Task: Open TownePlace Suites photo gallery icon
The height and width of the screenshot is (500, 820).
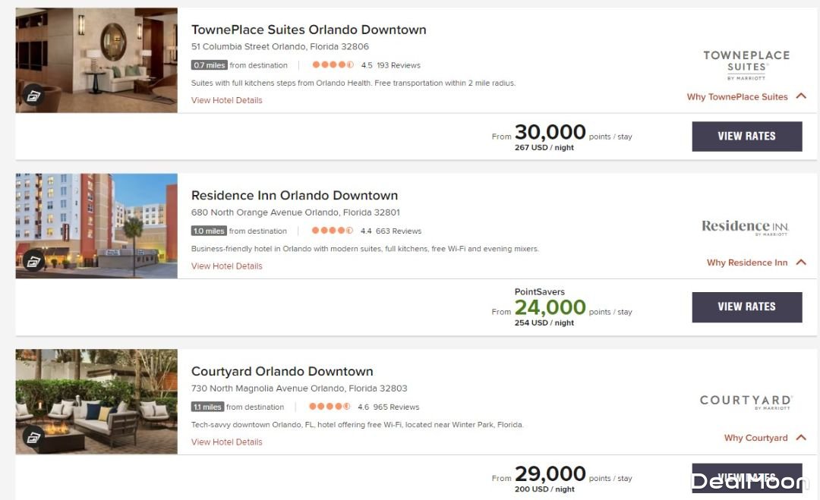Action: point(33,96)
